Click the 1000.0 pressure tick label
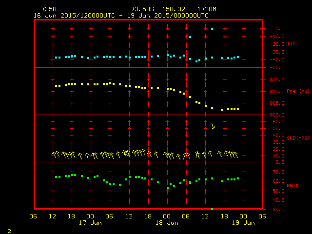The height and width of the screenshot is (234, 312). [275, 115]
